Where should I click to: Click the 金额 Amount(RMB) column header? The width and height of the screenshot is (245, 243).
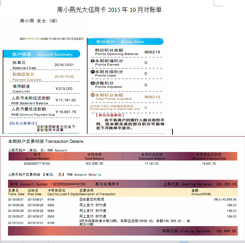(201, 192)
